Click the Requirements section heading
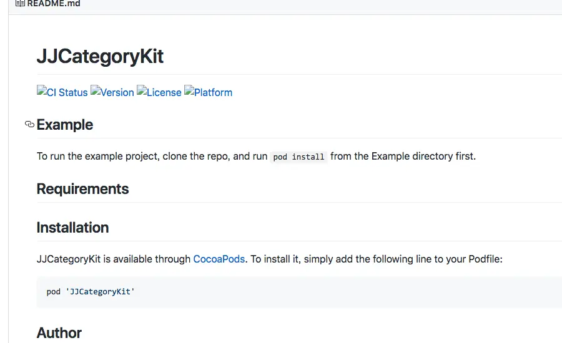The height and width of the screenshot is (343, 562). click(x=82, y=189)
